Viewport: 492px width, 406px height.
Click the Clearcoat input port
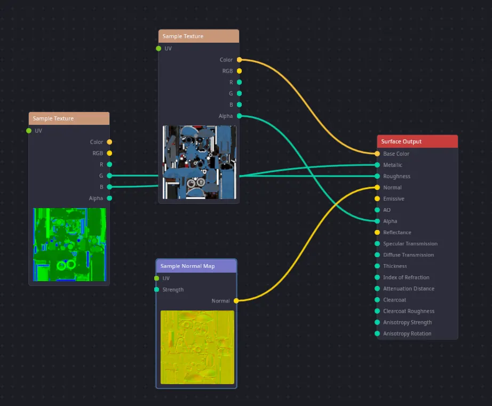click(x=377, y=300)
